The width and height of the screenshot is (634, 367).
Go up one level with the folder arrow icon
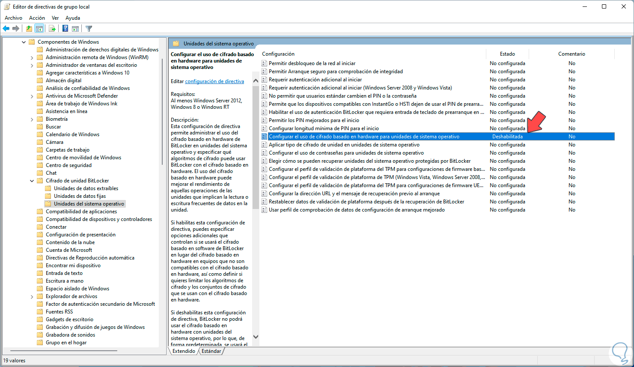[29, 29]
